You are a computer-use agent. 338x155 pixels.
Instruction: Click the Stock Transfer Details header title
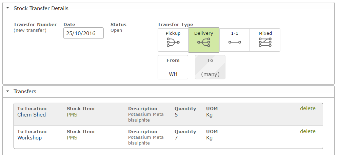(x=41, y=8)
